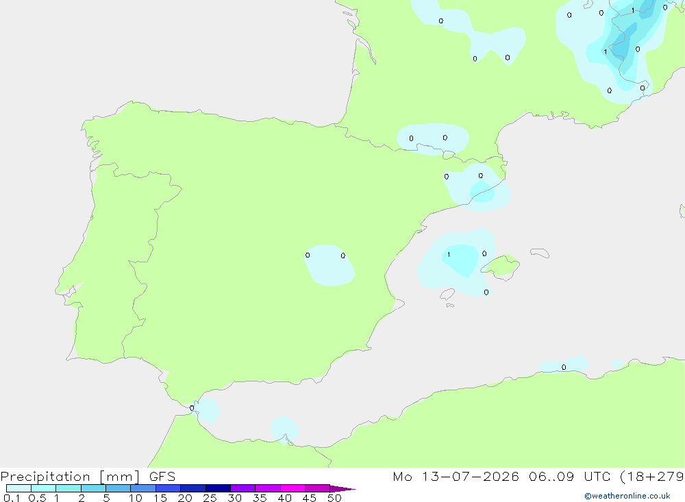685x502 pixels.
Task: Click the "50" legend scale label
Action: pyautogui.click(x=334, y=498)
